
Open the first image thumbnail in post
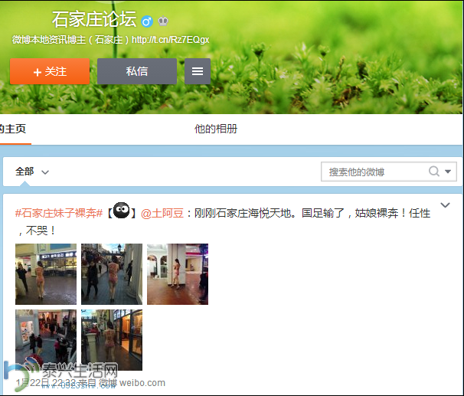[46, 274]
